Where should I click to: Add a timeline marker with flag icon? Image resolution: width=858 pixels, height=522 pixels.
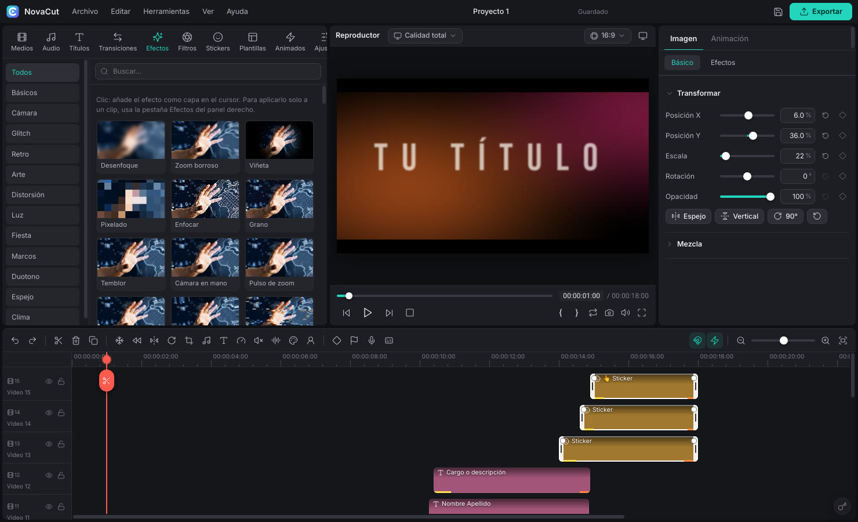point(354,340)
